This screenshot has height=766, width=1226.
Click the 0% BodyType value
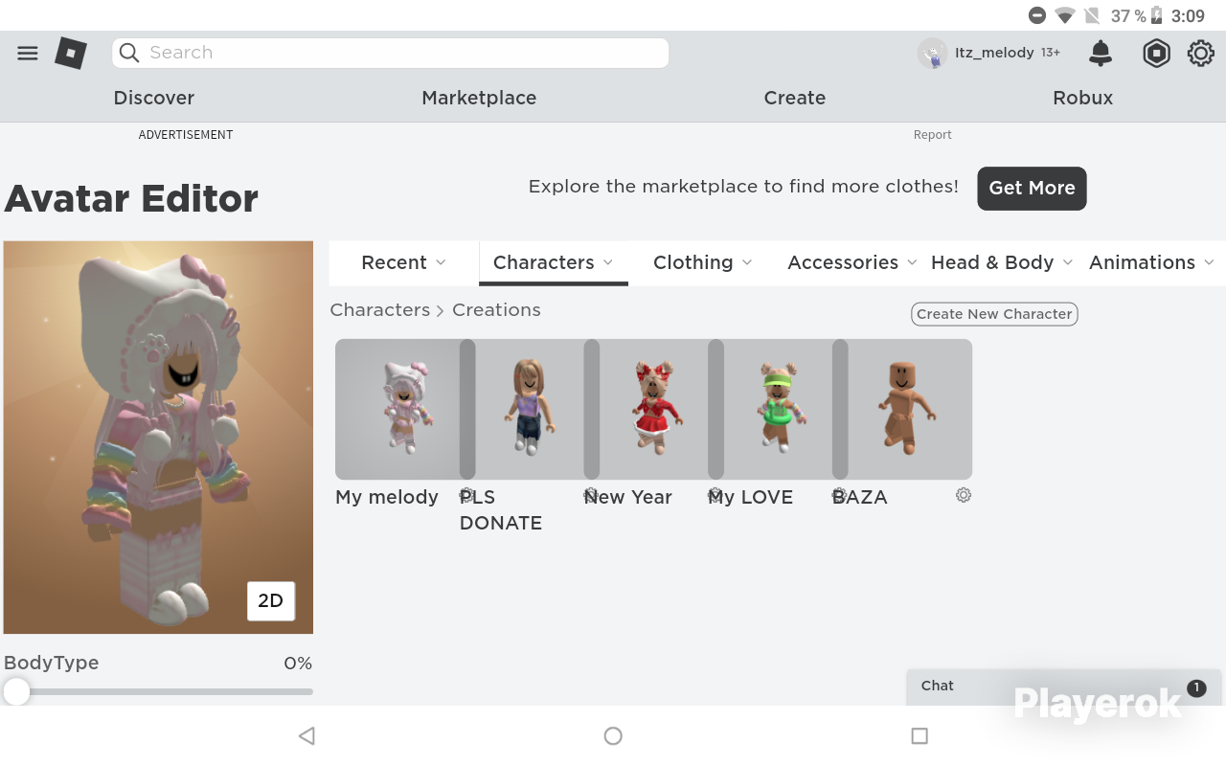(x=298, y=664)
